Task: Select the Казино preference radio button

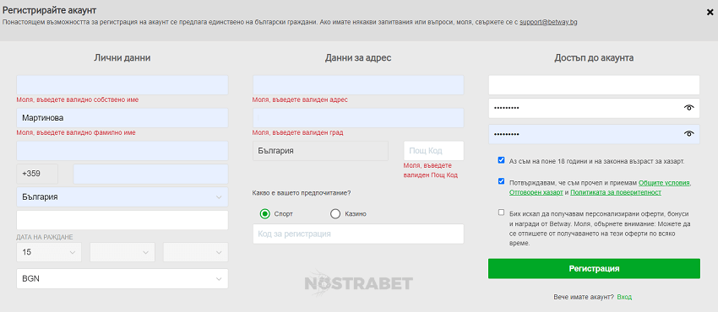Action: [x=335, y=214]
